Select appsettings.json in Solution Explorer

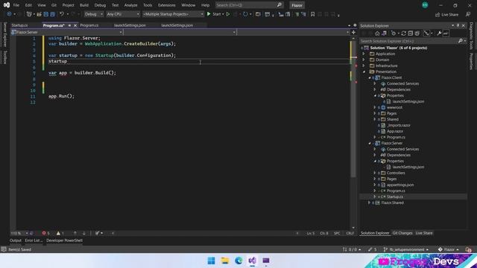[x=400, y=185]
